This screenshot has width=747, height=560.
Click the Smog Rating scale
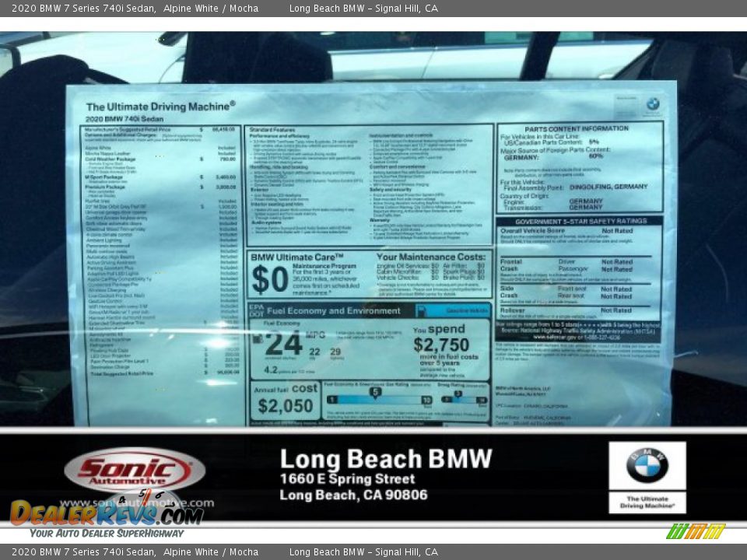point(464,398)
